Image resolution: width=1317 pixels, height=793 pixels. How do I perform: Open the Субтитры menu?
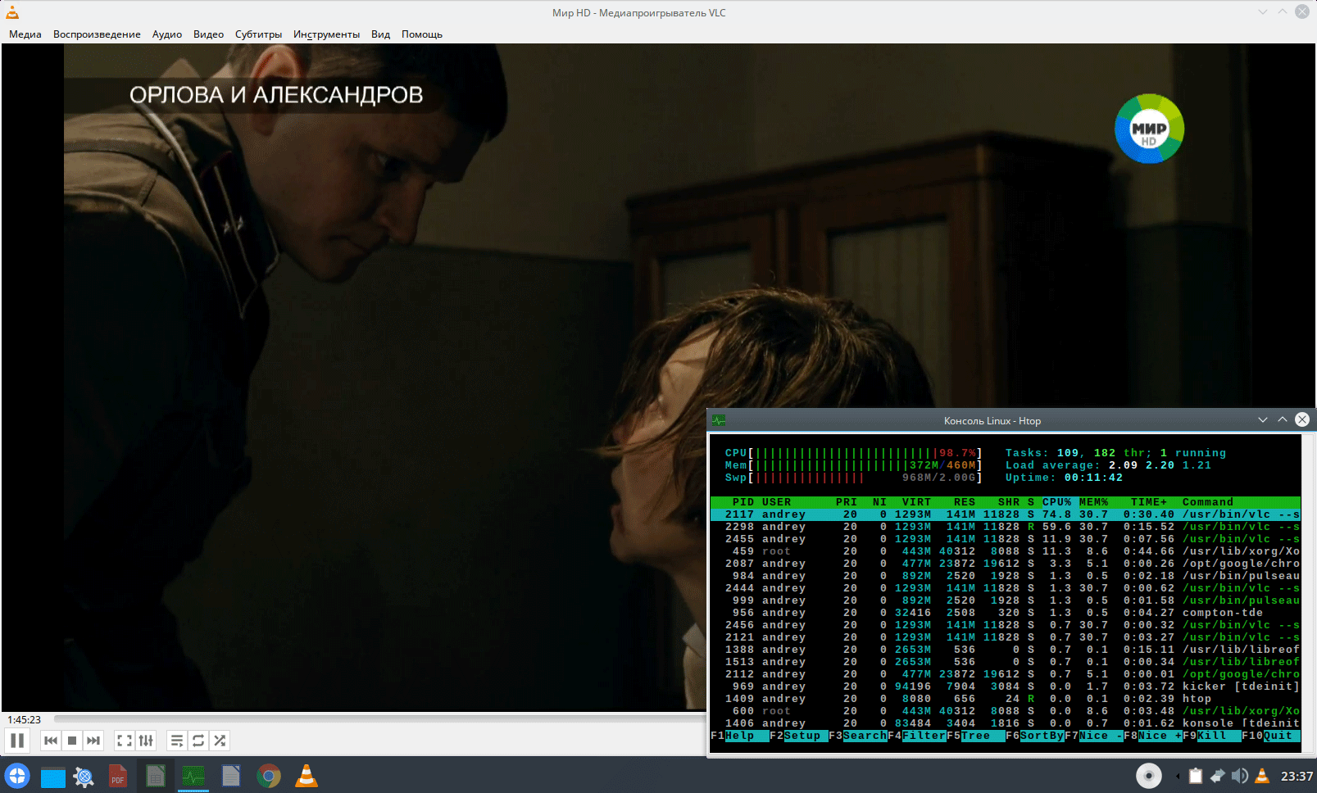(x=259, y=34)
